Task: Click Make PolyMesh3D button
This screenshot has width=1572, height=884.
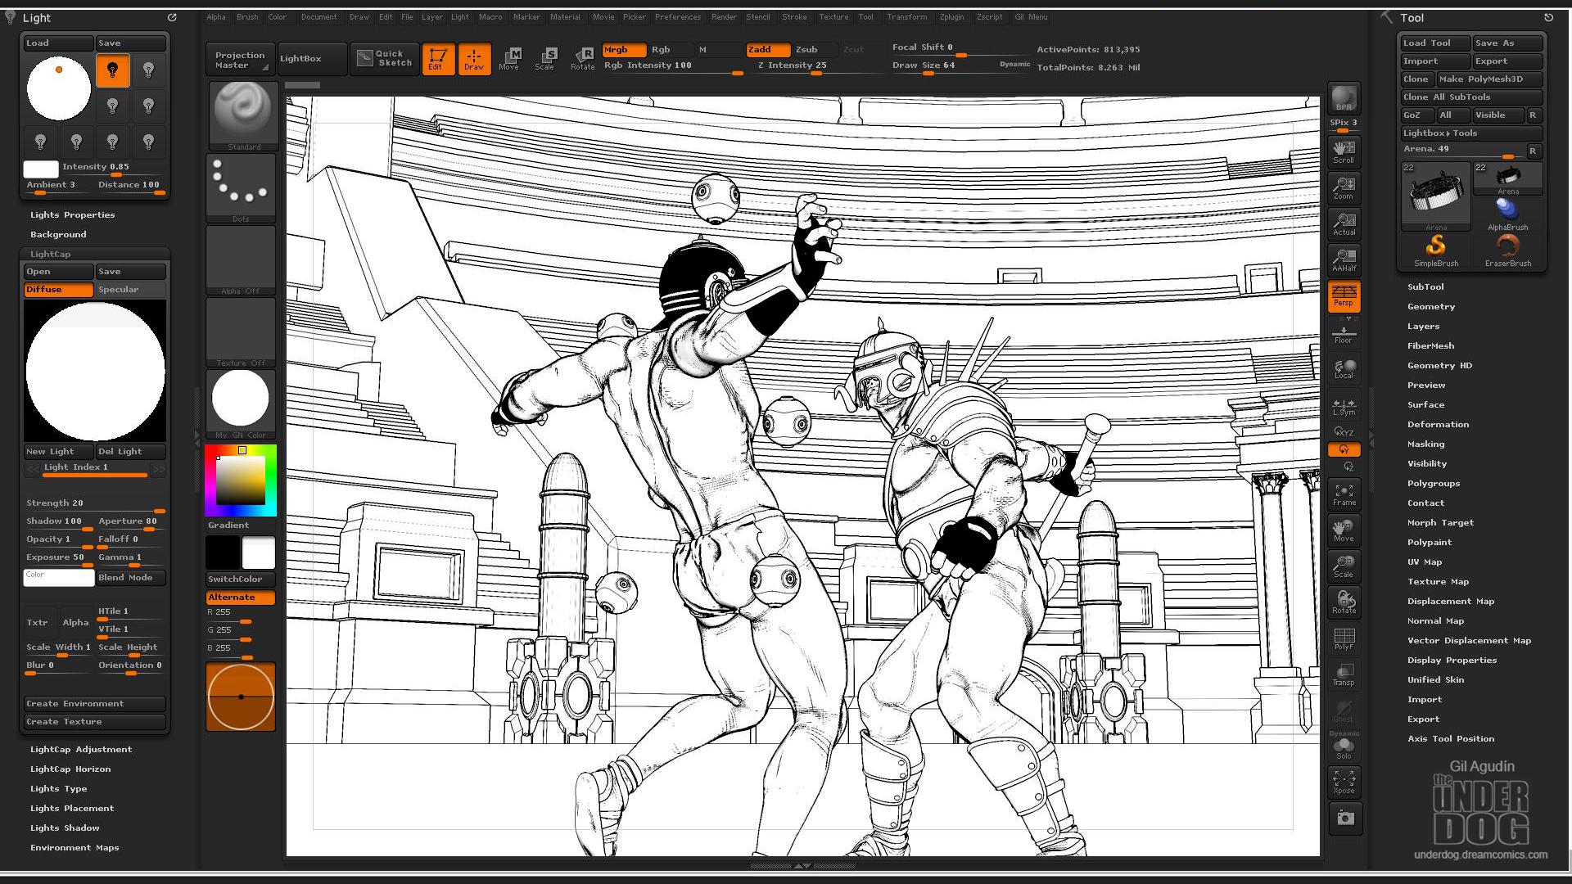Action: (1489, 79)
